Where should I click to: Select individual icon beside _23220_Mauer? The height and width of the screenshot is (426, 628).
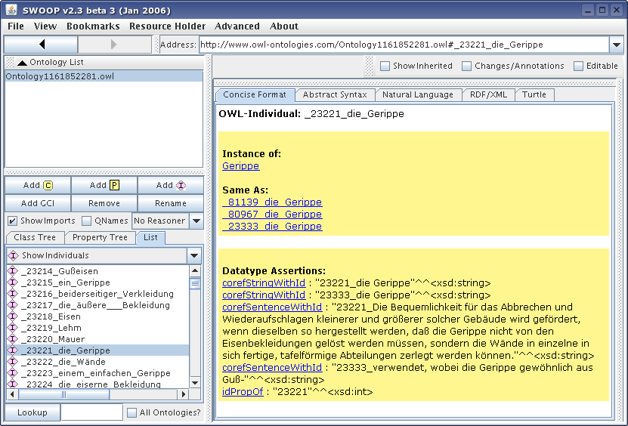(x=12, y=339)
